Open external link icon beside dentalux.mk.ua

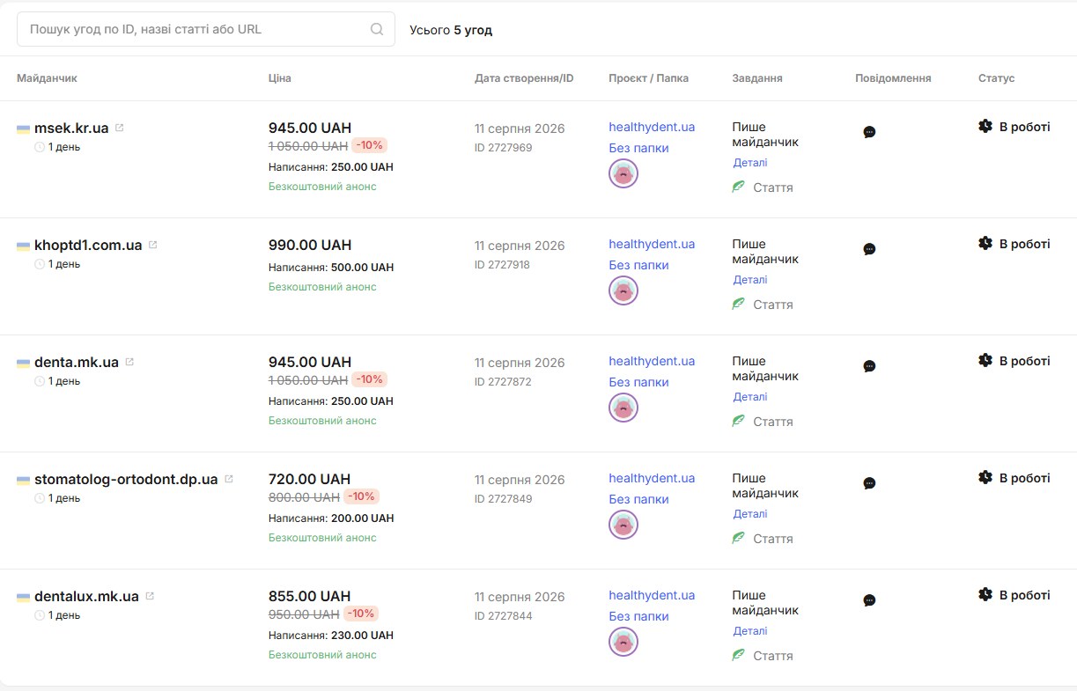(x=150, y=596)
